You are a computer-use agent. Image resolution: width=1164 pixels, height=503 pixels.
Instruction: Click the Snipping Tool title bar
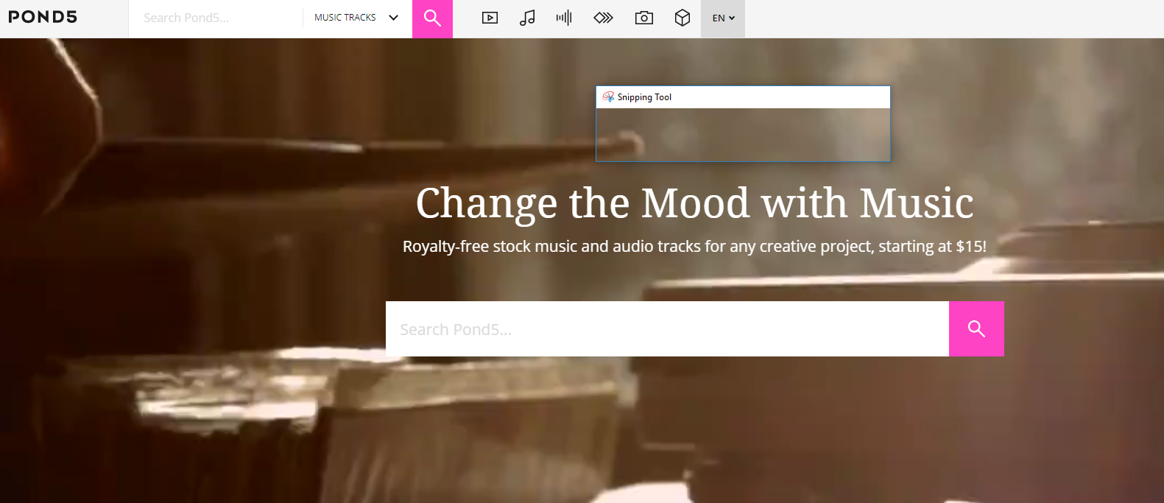click(x=743, y=97)
